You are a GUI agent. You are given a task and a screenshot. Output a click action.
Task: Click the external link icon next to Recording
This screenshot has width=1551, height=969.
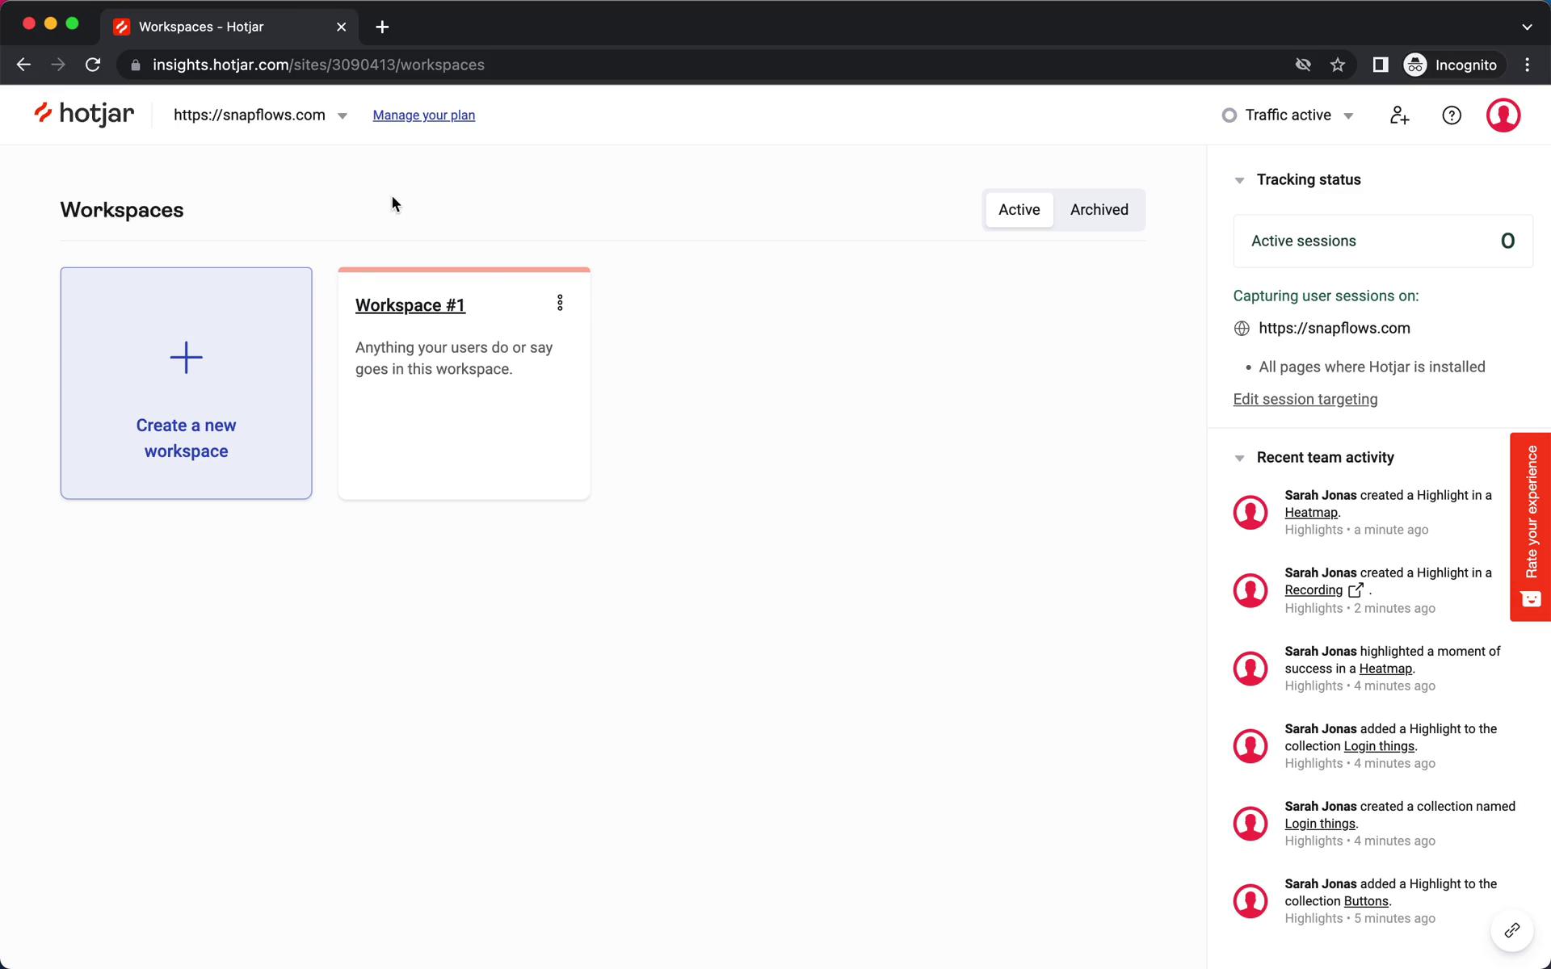1356,590
